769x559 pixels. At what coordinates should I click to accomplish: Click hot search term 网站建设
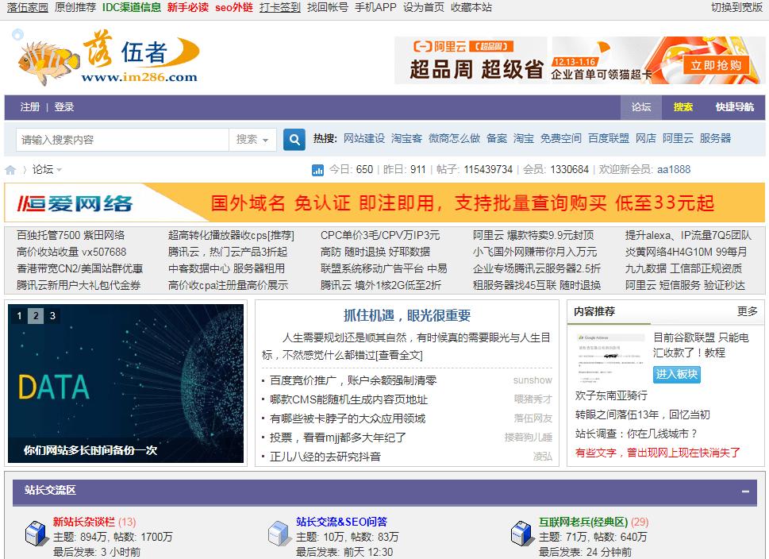pos(364,138)
